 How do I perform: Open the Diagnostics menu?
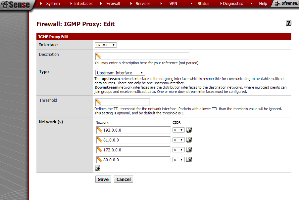click(233, 3)
